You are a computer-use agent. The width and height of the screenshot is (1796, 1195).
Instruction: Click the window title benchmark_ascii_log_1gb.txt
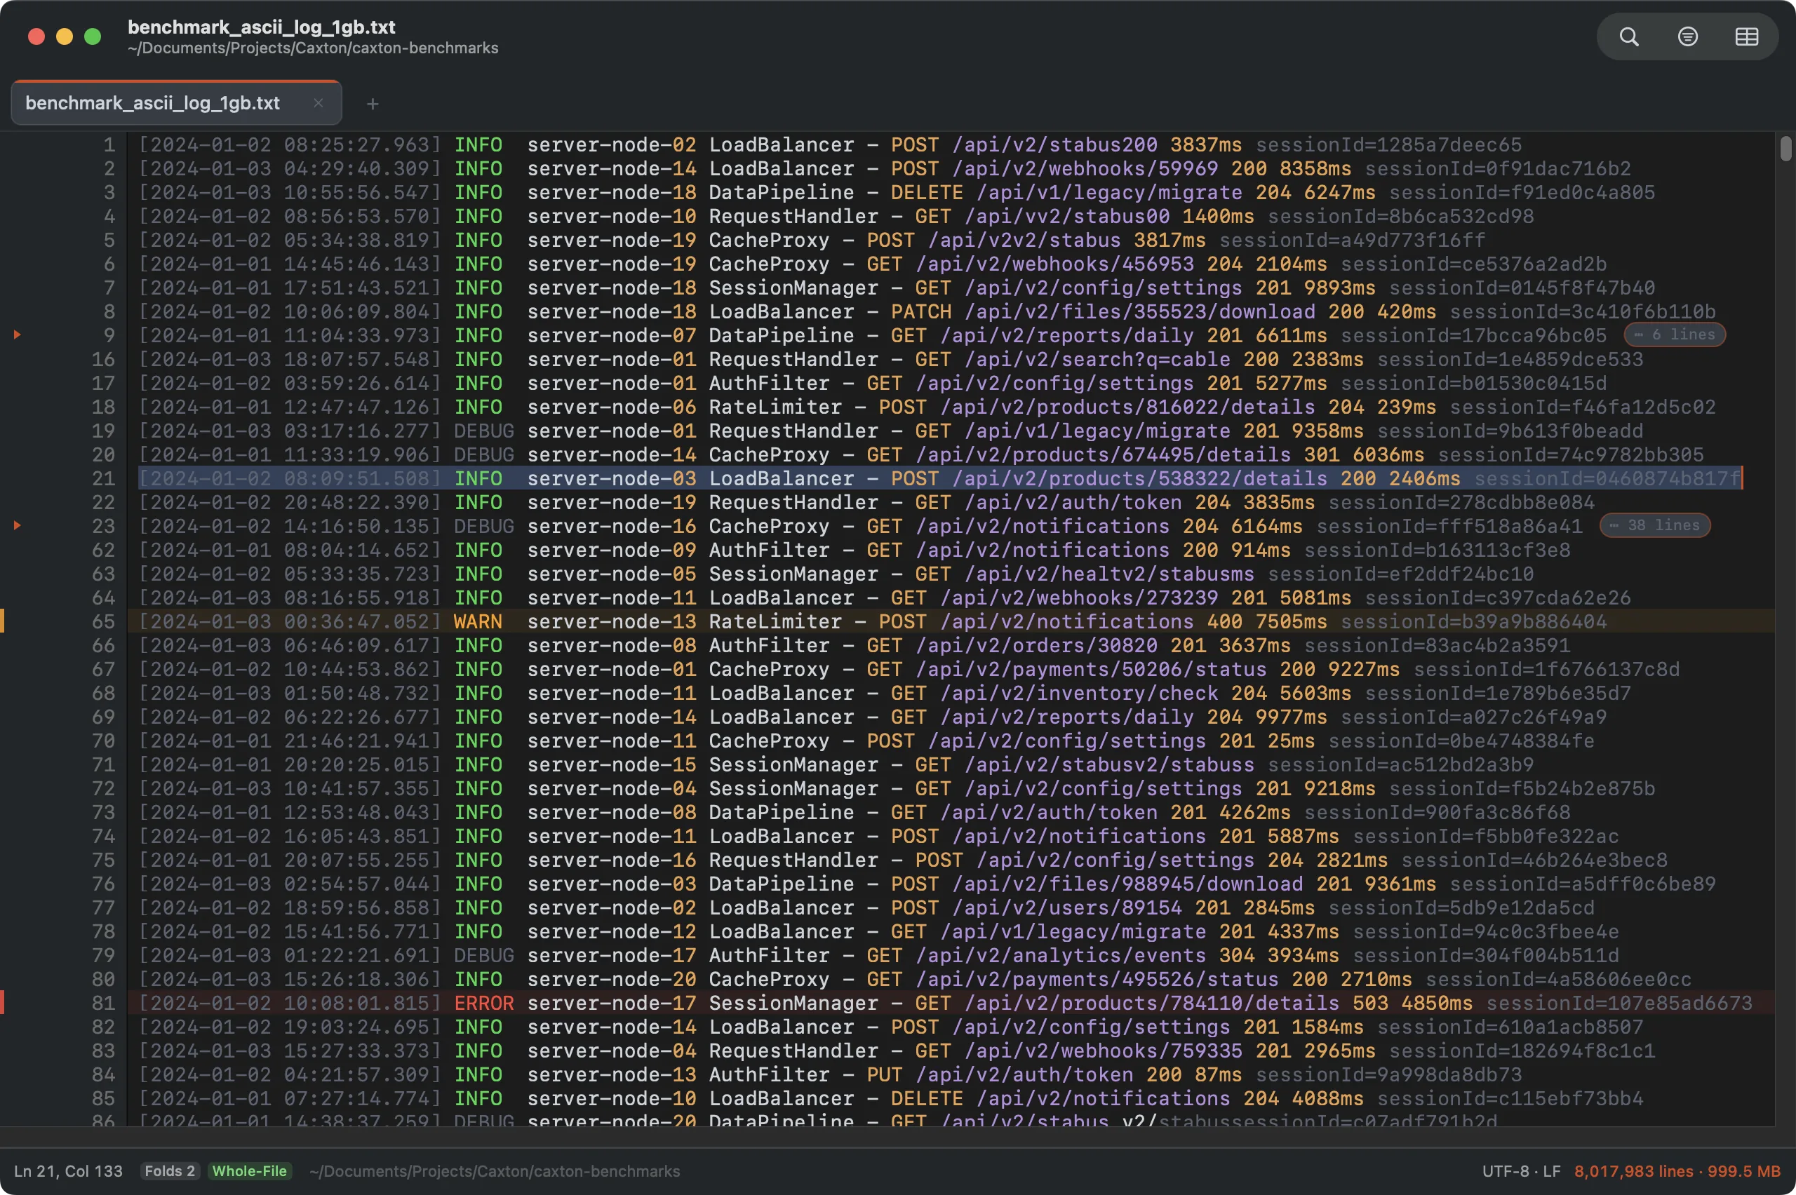[x=262, y=27]
